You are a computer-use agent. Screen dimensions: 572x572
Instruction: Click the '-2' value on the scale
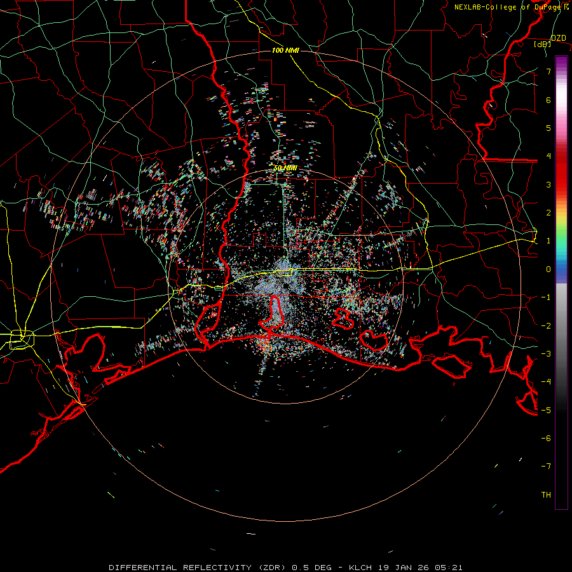[x=546, y=326]
